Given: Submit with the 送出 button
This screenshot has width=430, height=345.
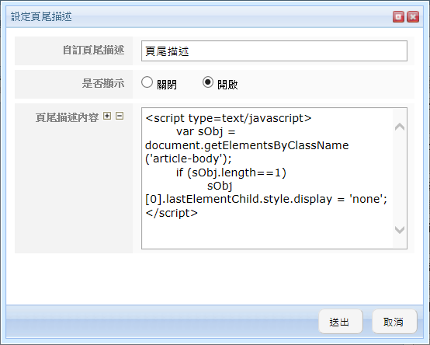Looking at the screenshot, I should coord(341,322).
